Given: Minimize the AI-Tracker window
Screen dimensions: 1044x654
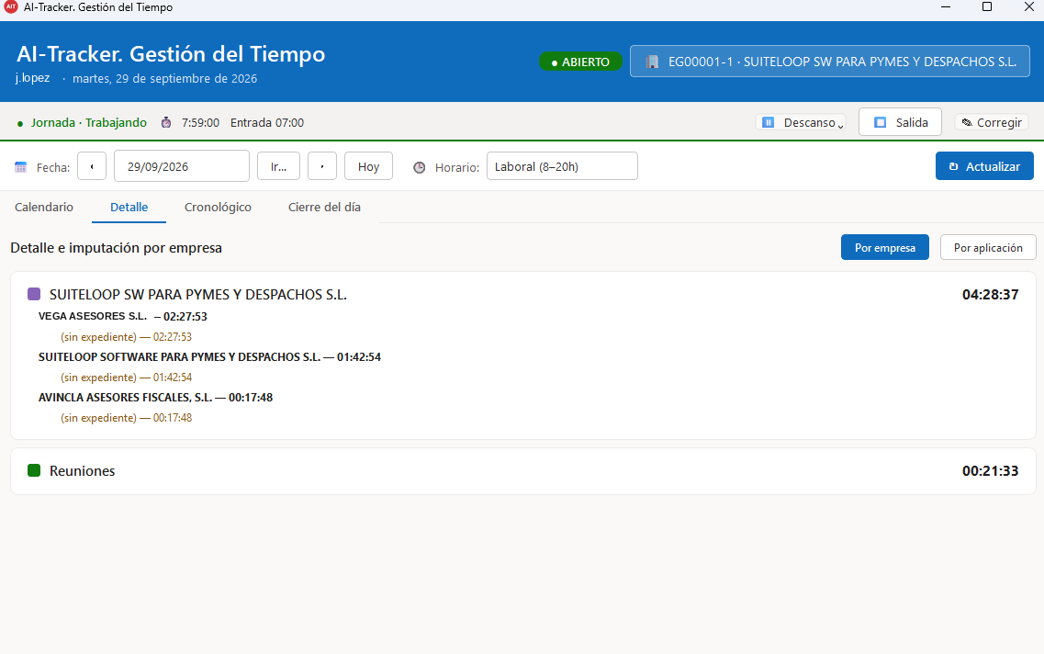Looking at the screenshot, I should [x=946, y=6].
